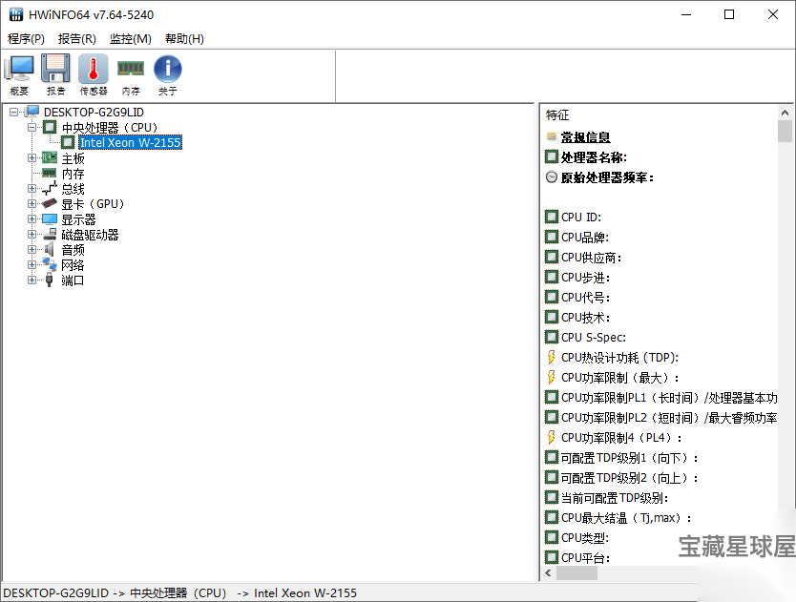
Task: Click the speaker icon beside 音频
Action: 50,249
